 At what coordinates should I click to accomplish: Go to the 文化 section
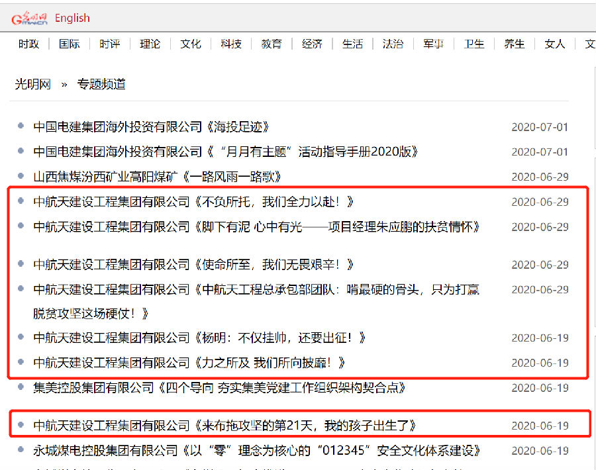[191, 44]
